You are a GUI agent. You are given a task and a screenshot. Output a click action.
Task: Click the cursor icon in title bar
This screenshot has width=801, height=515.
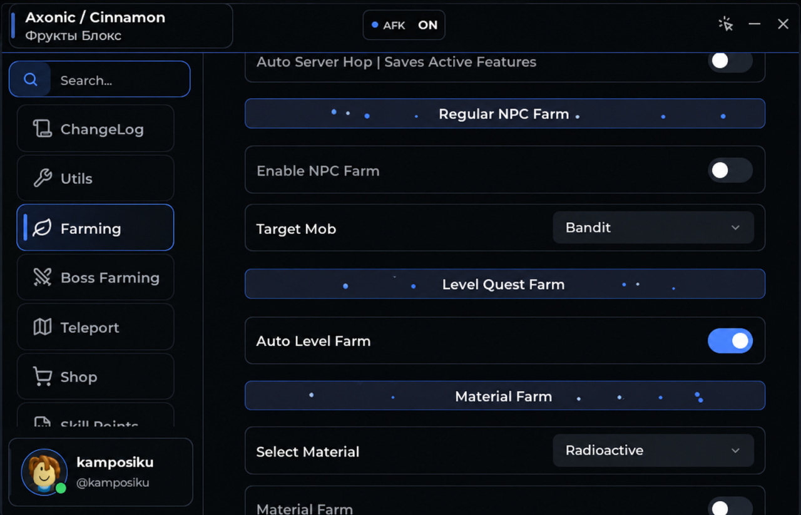point(726,24)
